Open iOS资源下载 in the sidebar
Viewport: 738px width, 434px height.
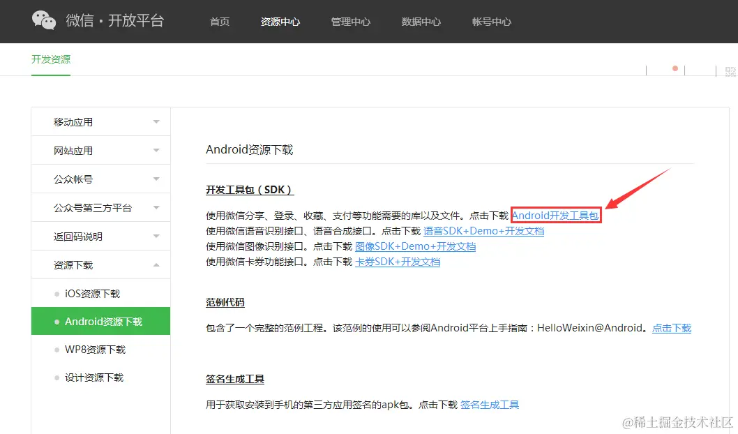[x=100, y=293]
